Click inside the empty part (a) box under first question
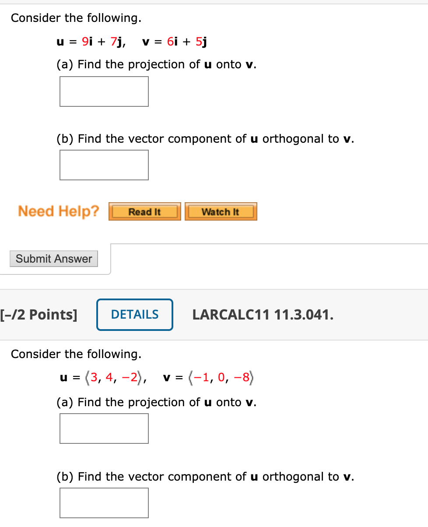428x527 pixels. point(104,91)
